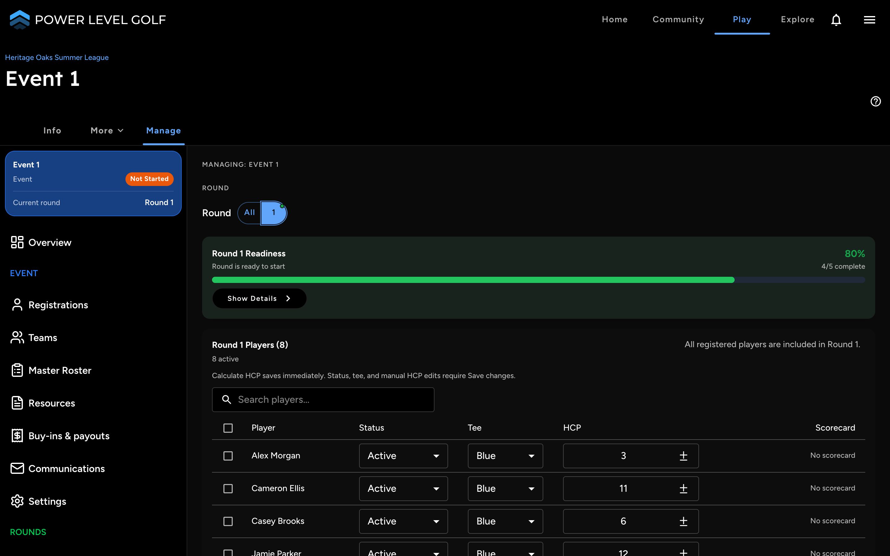Click the Event 1 status card
The image size is (890, 556).
click(x=93, y=183)
